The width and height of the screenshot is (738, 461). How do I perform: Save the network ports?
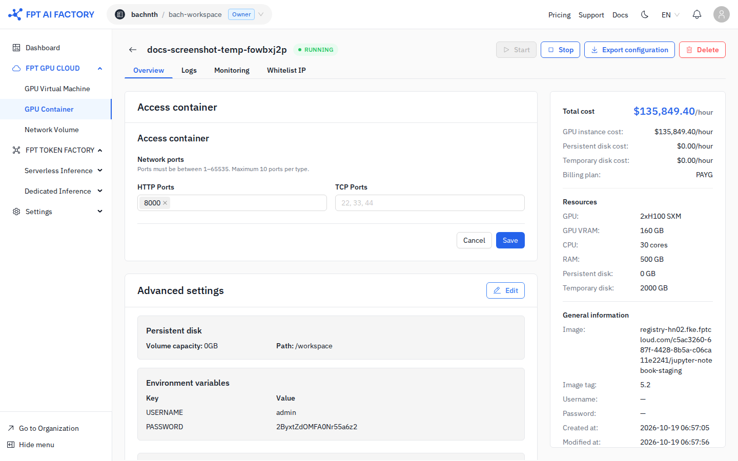click(510, 240)
